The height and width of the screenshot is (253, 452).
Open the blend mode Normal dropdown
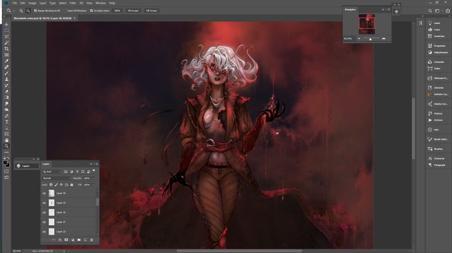click(56, 178)
